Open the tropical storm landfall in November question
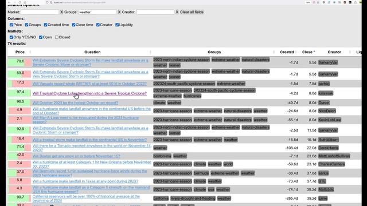The height and width of the screenshot is (206, 367). pos(89,140)
